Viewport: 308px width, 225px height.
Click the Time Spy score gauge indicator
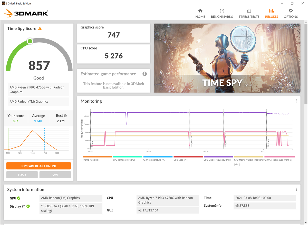pos(30,41)
